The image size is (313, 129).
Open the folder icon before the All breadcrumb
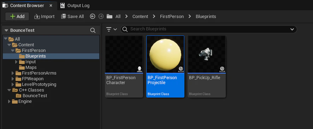(x=110, y=16)
